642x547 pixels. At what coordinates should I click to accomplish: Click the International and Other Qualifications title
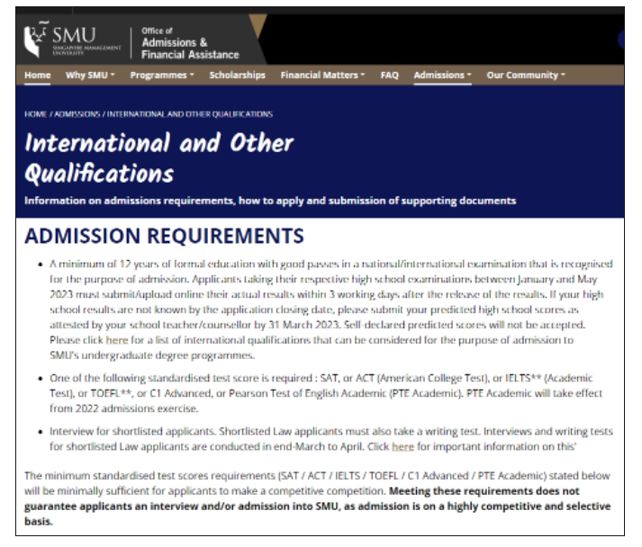coord(158,158)
